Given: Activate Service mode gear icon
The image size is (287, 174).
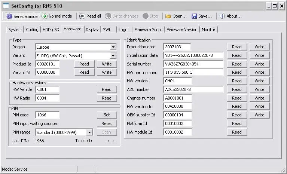Looking at the screenshot, I should (9, 16).
